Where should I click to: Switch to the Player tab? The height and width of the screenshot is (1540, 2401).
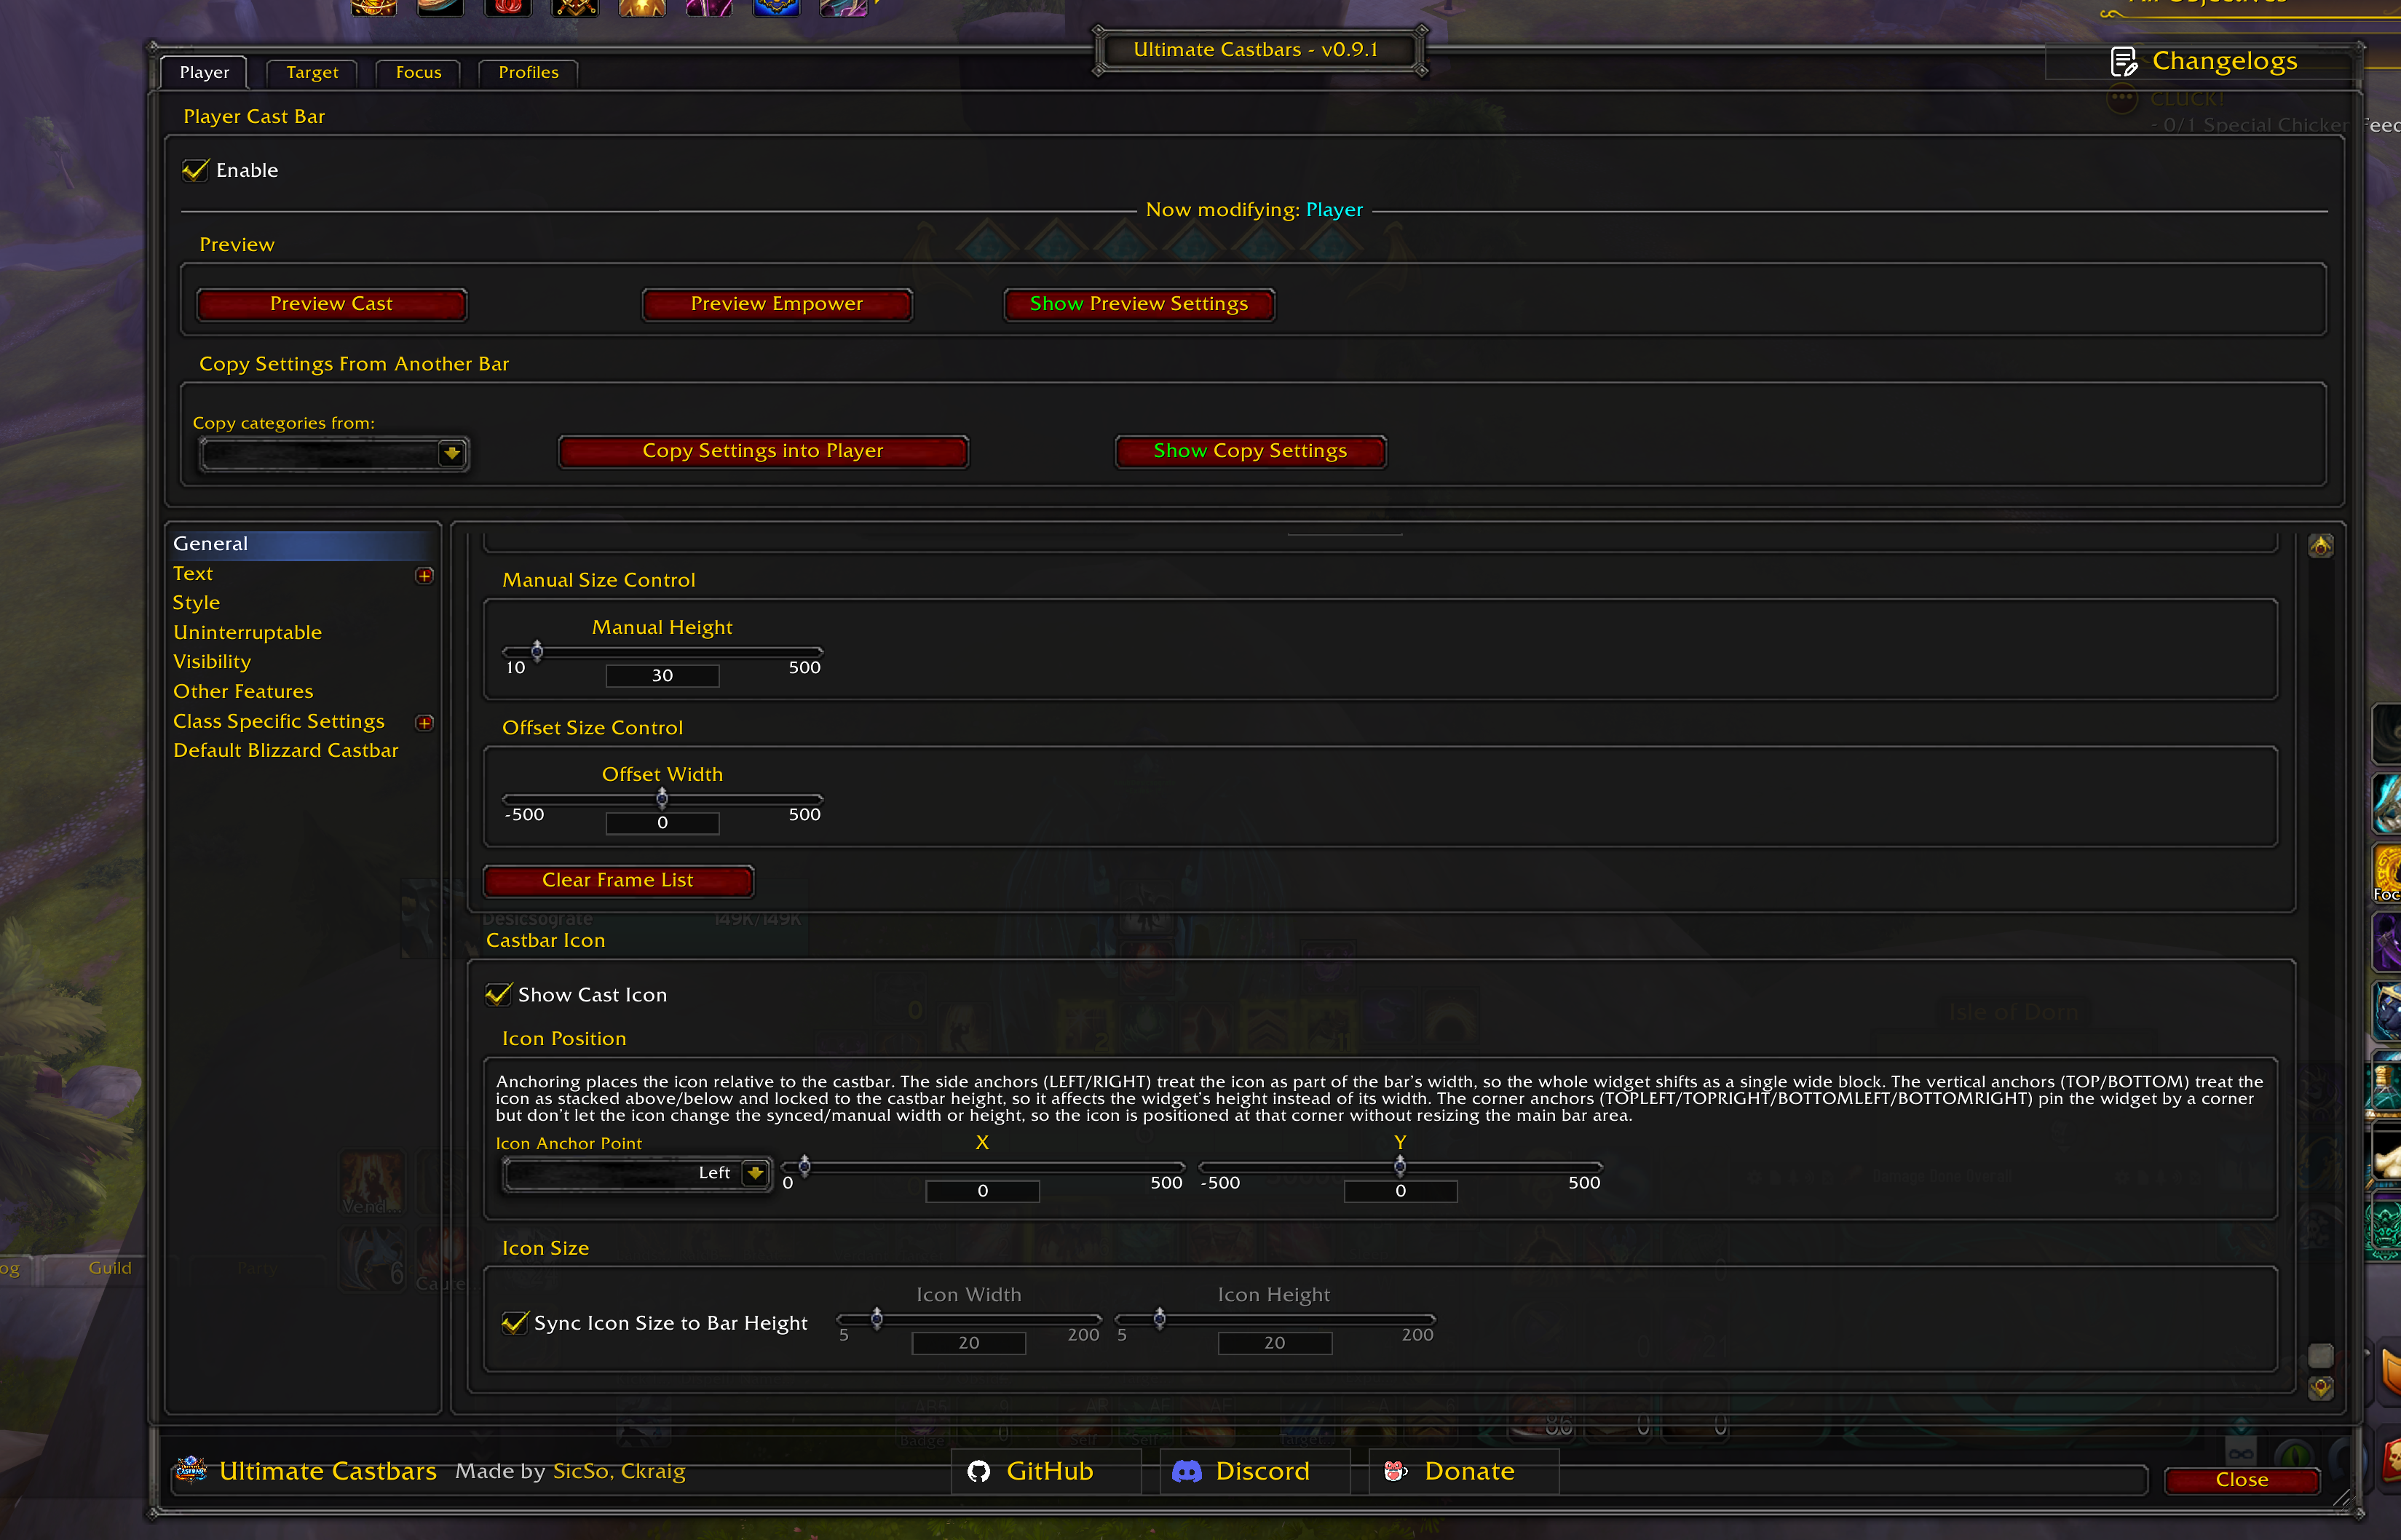(x=204, y=72)
